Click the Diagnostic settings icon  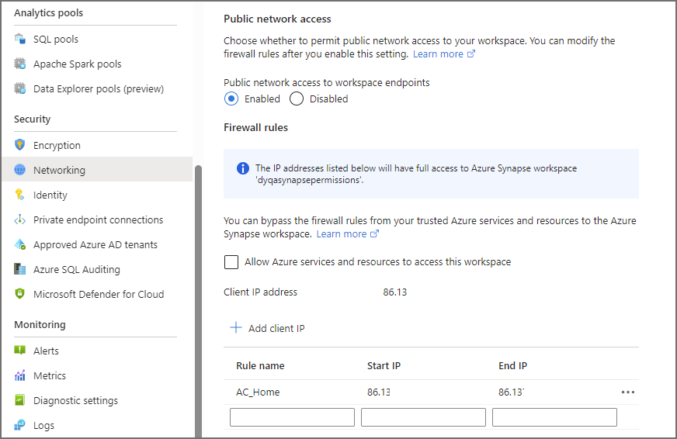[20, 399]
